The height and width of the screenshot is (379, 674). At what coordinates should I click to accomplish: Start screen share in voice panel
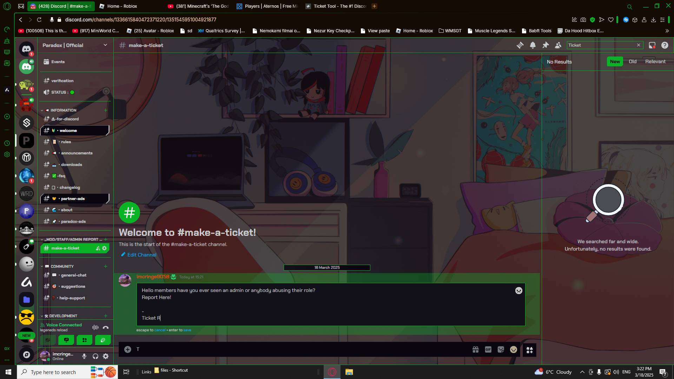[66, 340]
